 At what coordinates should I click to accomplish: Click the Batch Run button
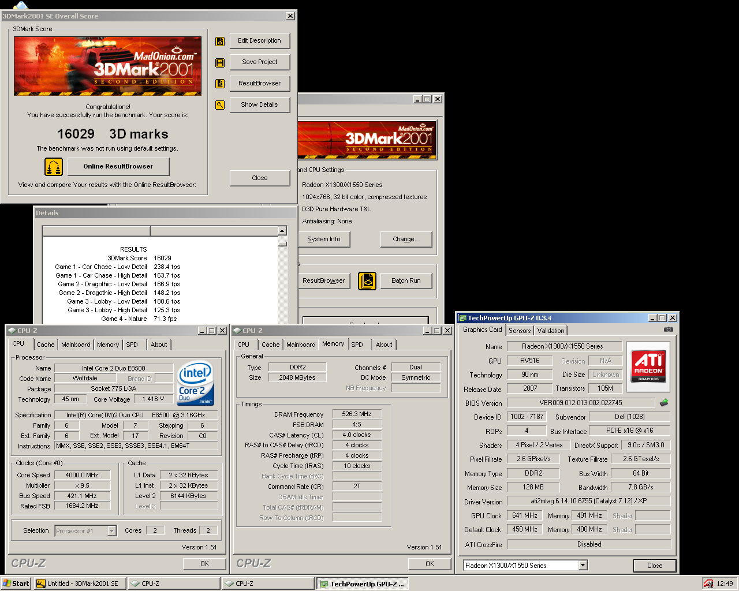[406, 281]
